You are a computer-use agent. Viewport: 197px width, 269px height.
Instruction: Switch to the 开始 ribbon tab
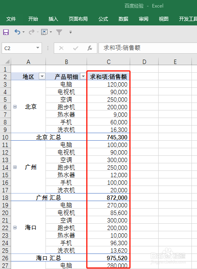33,19
